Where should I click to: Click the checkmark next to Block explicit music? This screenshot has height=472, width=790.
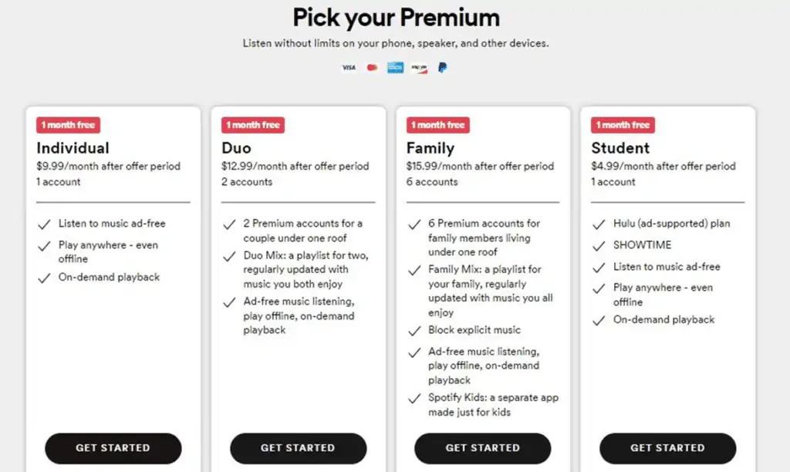point(414,329)
